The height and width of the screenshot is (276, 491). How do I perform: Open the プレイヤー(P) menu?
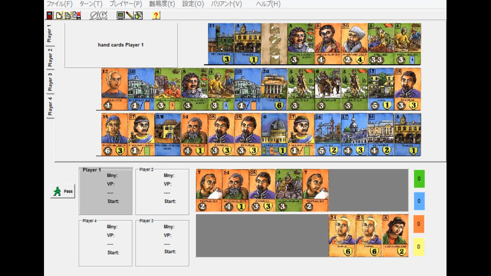click(126, 4)
